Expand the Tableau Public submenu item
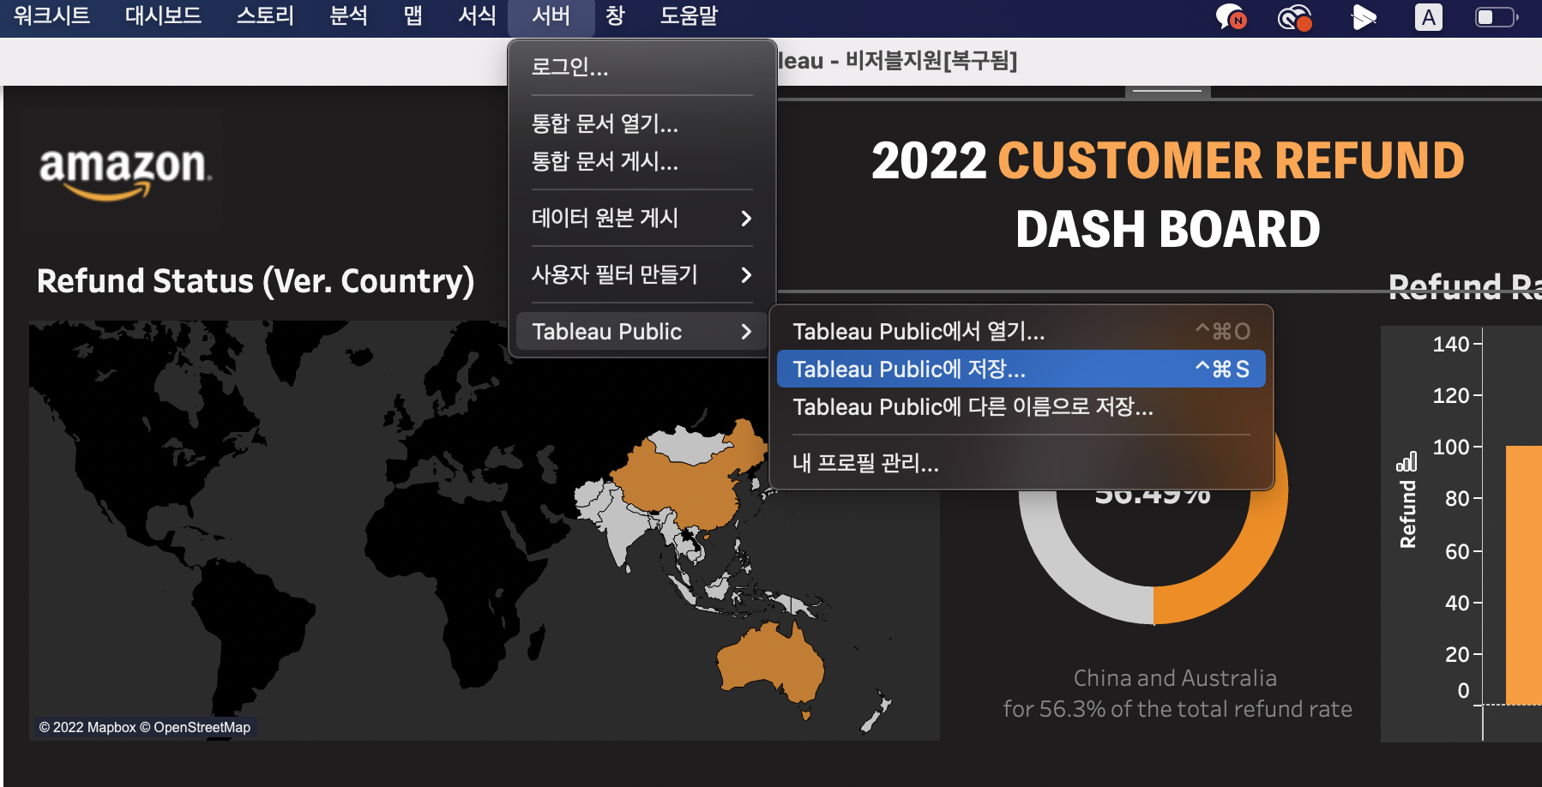Viewport: 1542px width, 787px height. tap(641, 331)
